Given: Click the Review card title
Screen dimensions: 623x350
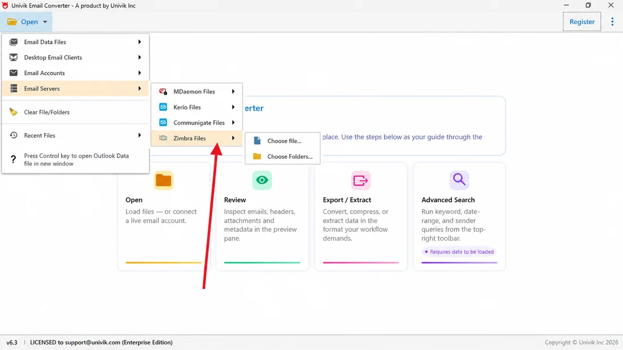Looking at the screenshot, I should pos(235,200).
